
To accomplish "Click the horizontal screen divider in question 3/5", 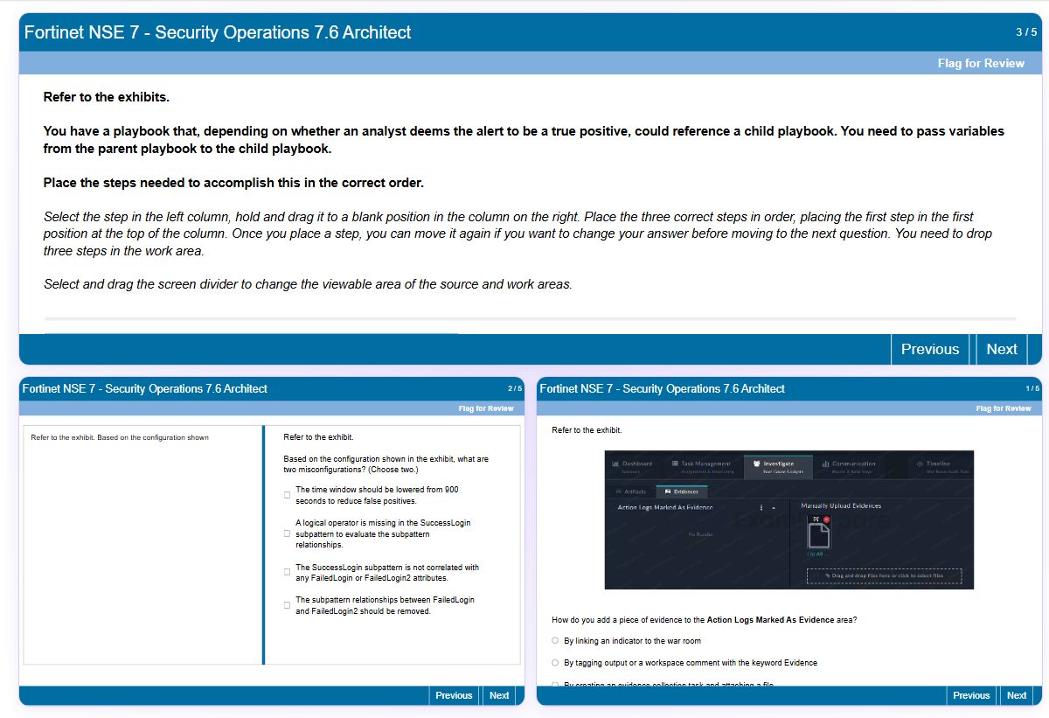I will 530,318.
